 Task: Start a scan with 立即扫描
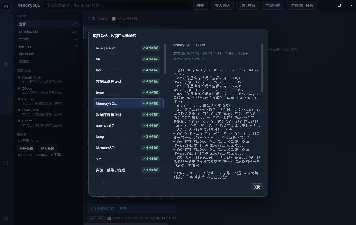coord(273,5)
